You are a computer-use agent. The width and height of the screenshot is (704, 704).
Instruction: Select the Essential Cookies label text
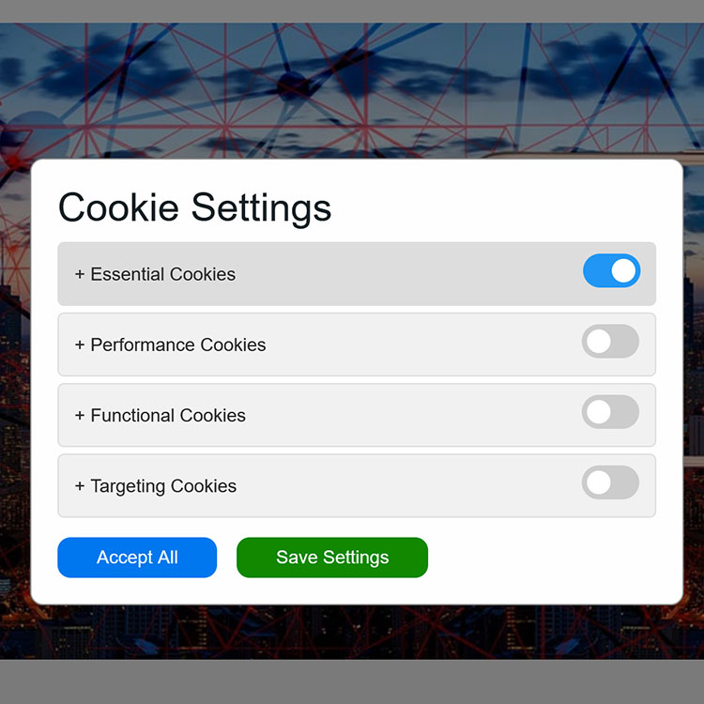163,275
